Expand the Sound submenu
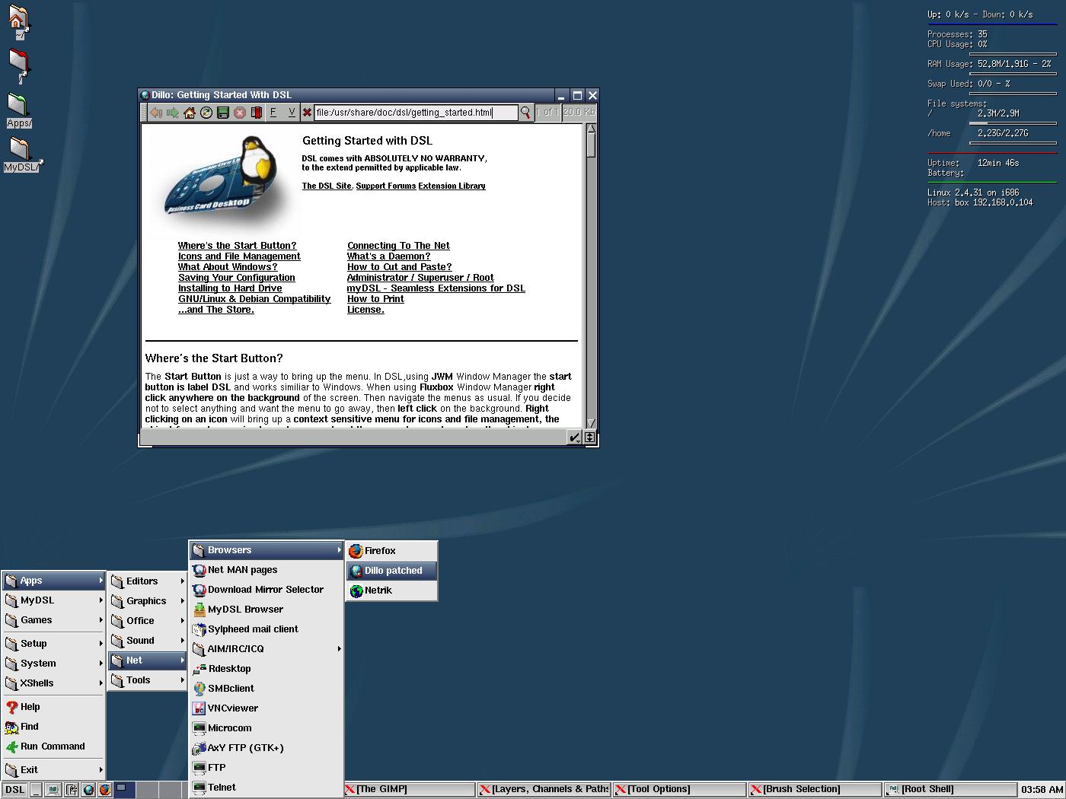 (x=147, y=641)
